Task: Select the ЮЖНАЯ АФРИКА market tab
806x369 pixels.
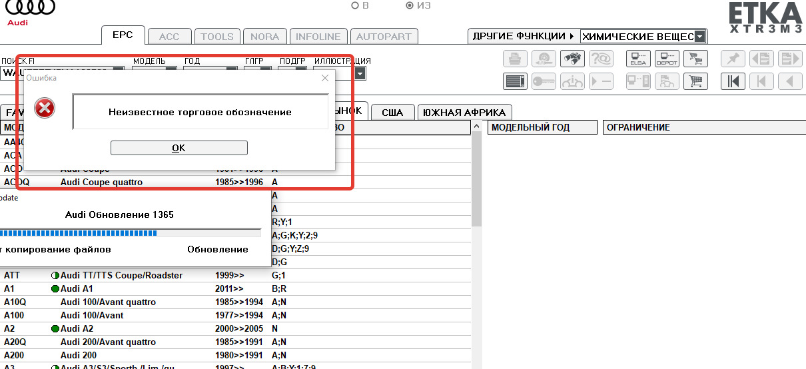Action: pos(465,112)
